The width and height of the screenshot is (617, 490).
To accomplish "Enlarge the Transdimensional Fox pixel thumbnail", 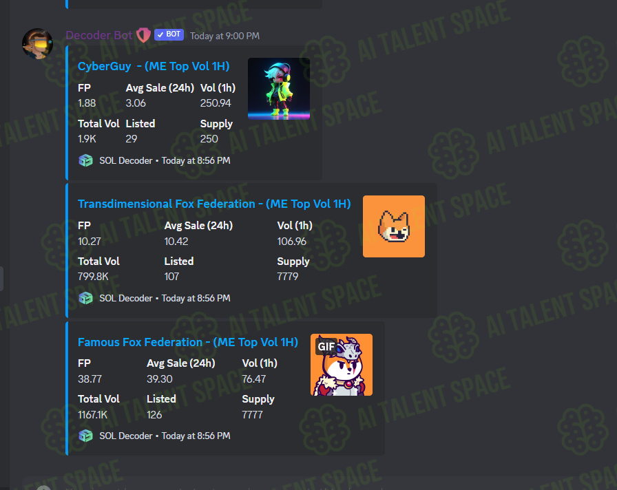I will tap(393, 226).
